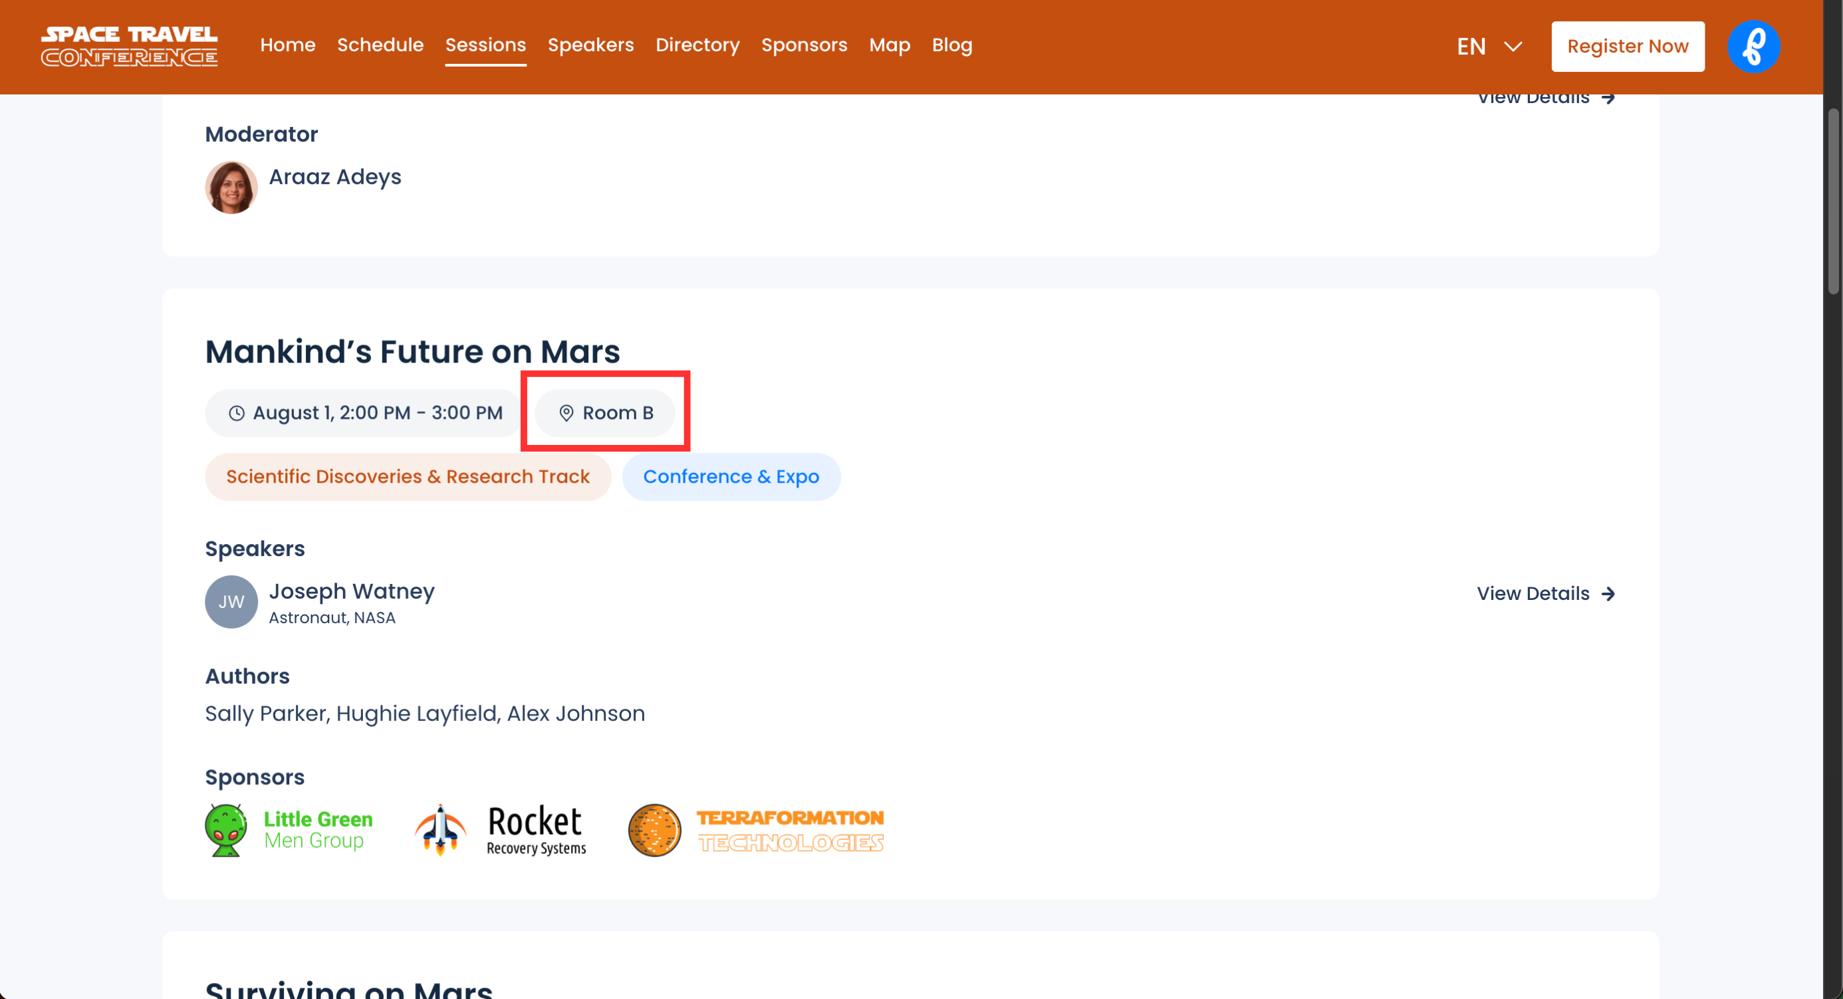1843x999 pixels.
Task: Open the blue user profile avatar
Action: 1753,47
